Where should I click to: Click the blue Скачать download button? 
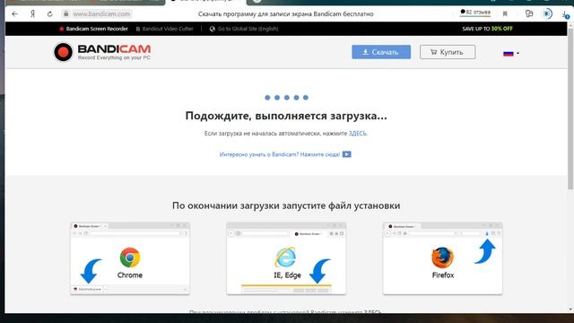381,52
